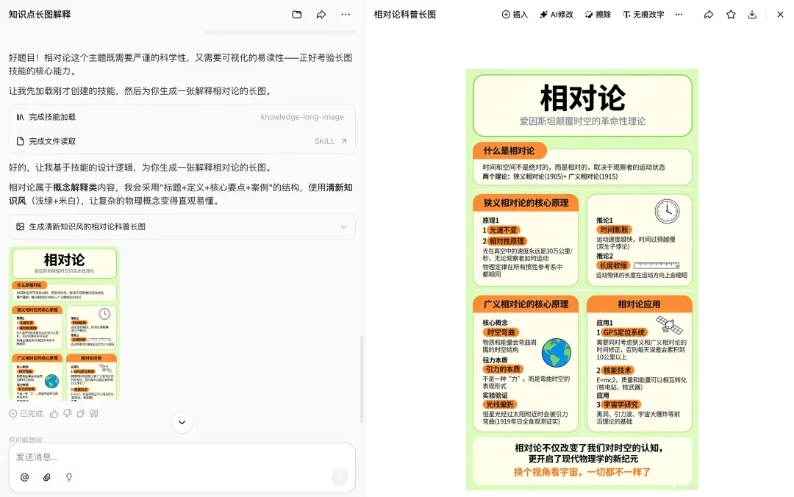
Task: Quote the reply using the quotation icon
Action: (x=93, y=414)
